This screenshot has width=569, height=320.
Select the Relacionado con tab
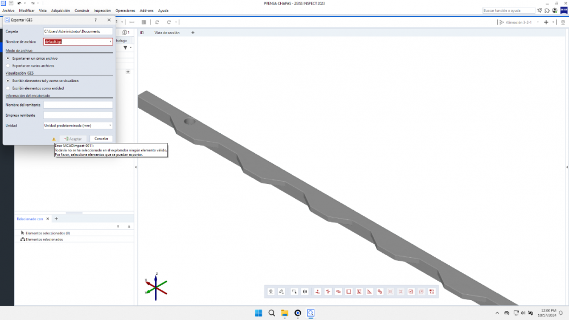(30, 219)
